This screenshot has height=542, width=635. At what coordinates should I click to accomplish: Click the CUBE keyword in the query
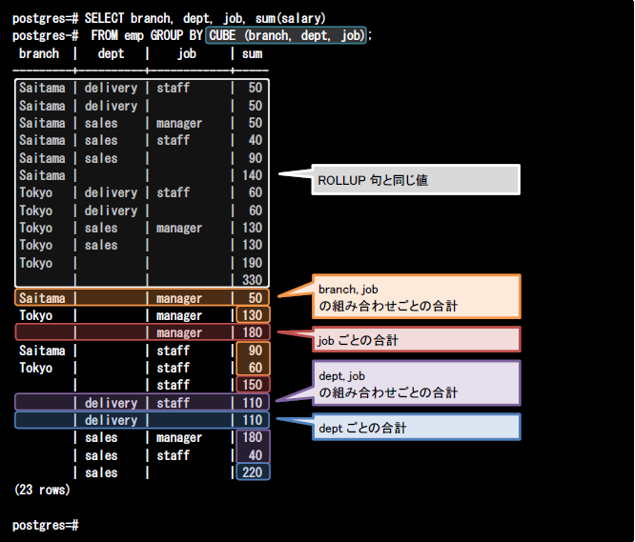click(222, 35)
